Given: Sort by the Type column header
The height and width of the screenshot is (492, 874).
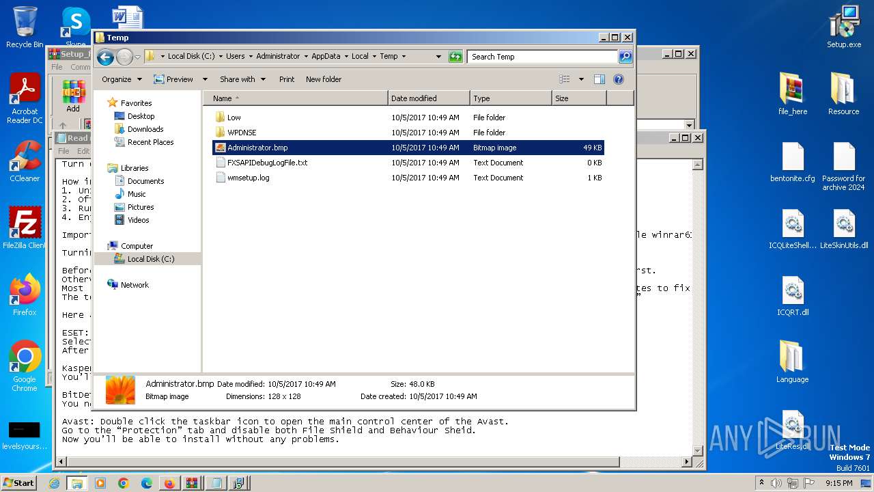Looking at the screenshot, I should (511, 98).
